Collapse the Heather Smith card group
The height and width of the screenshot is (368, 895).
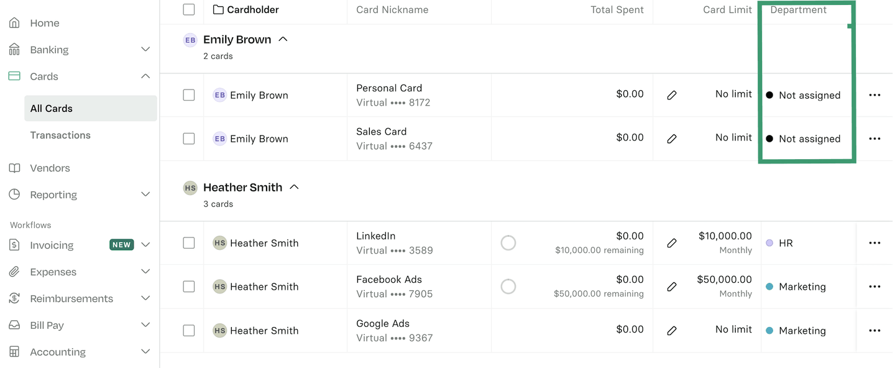coord(294,187)
